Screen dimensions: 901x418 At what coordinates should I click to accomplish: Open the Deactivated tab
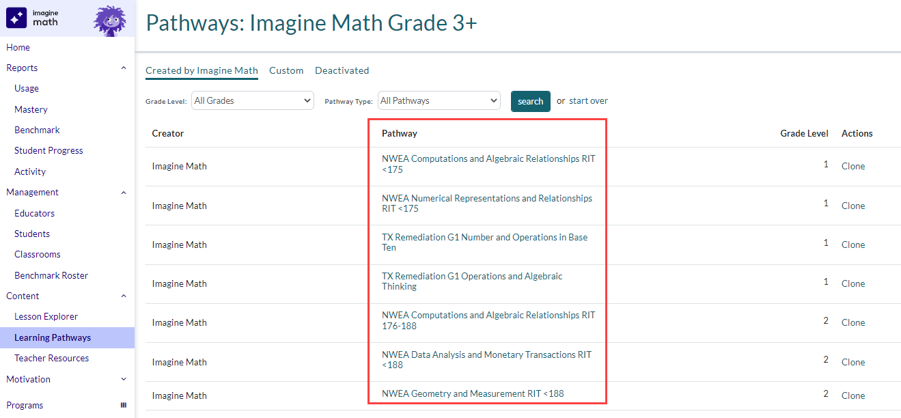tap(342, 70)
